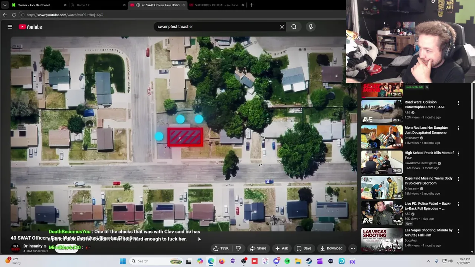Dislike this video
475x267 pixels.
[x=238, y=248]
